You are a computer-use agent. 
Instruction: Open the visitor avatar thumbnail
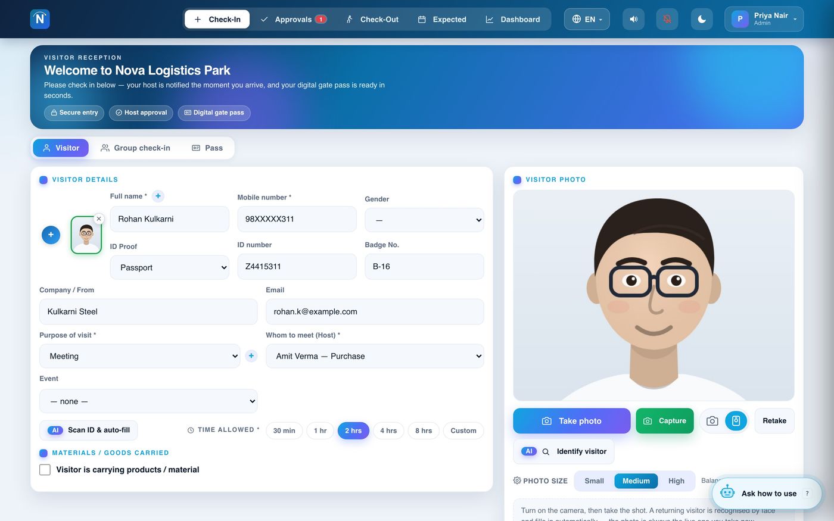pos(86,235)
